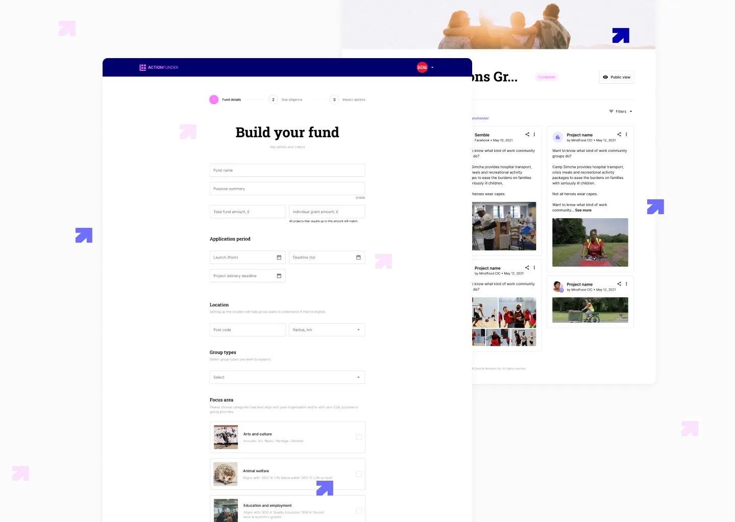Click the Public view button
This screenshot has width=735, height=522.
coord(616,77)
